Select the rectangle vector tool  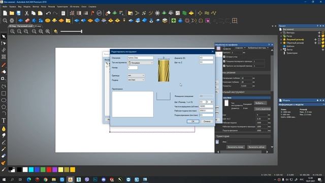tap(4, 94)
